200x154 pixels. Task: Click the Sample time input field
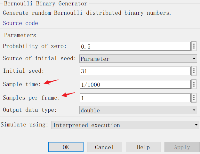(135, 84)
